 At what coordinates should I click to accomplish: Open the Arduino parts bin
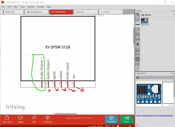pos(138,39)
